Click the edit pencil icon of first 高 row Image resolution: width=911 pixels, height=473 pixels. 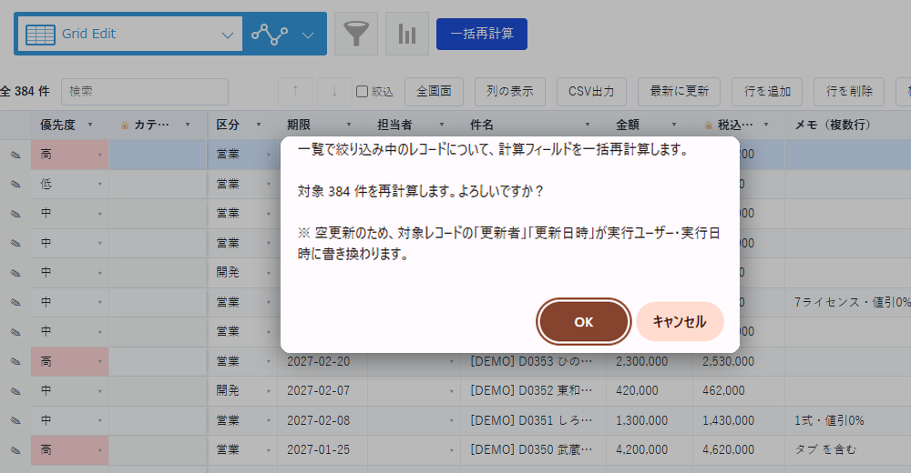pyautogui.click(x=15, y=155)
